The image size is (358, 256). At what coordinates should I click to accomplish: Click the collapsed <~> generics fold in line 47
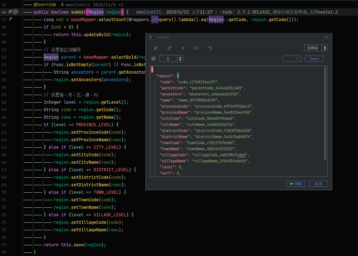click(x=155, y=20)
